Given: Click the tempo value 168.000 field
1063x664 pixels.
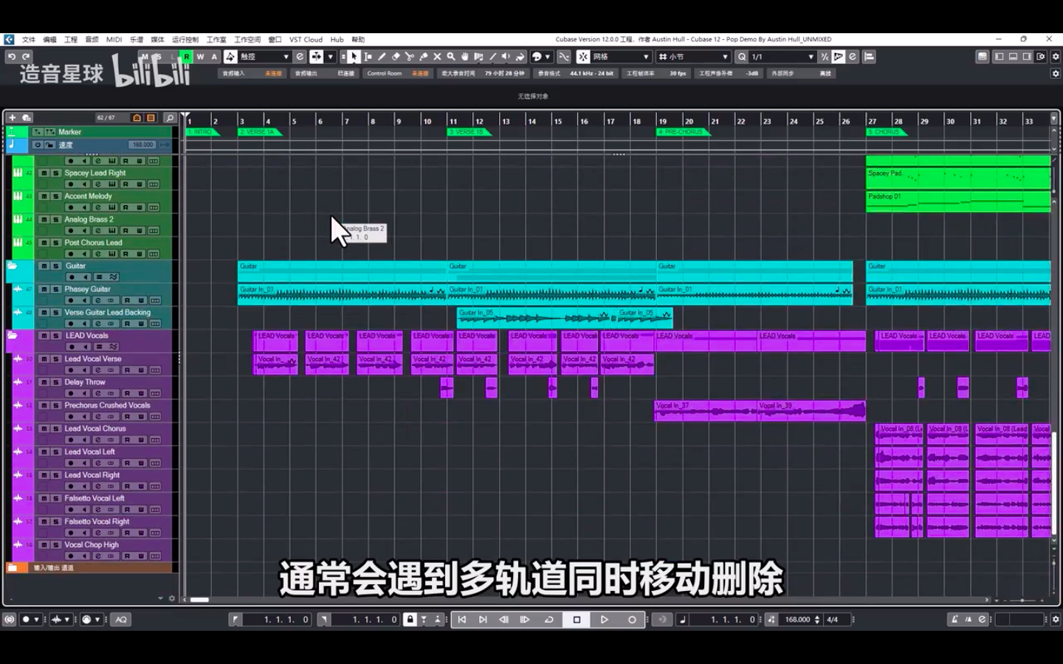Looking at the screenshot, I should click(x=797, y=620).
